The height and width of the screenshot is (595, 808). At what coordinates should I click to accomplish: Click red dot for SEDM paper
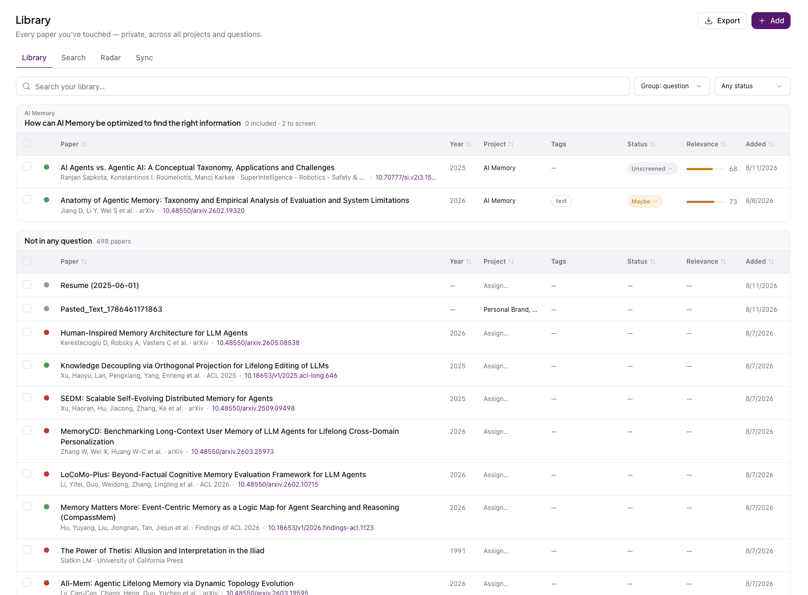click(x=47, y=398)
